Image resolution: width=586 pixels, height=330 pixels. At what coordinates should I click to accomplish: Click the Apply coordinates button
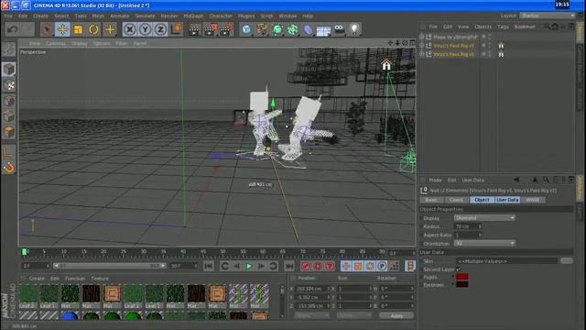[x=396, y=315]
